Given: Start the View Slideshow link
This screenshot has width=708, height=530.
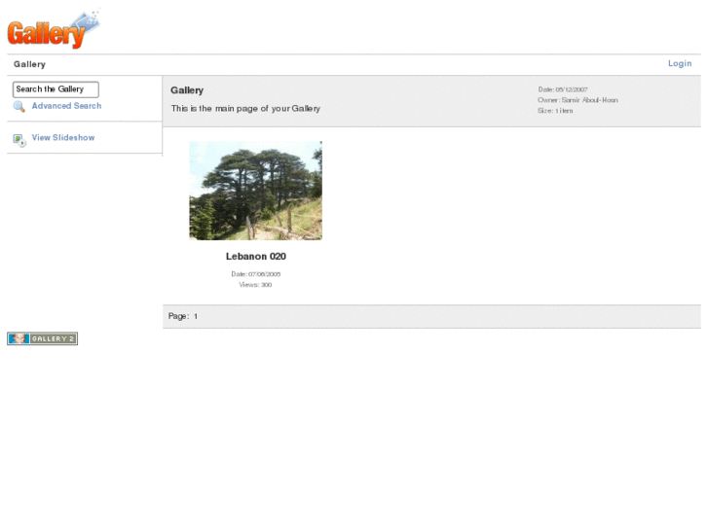Looking at the screenshot, I should [63, 137].
